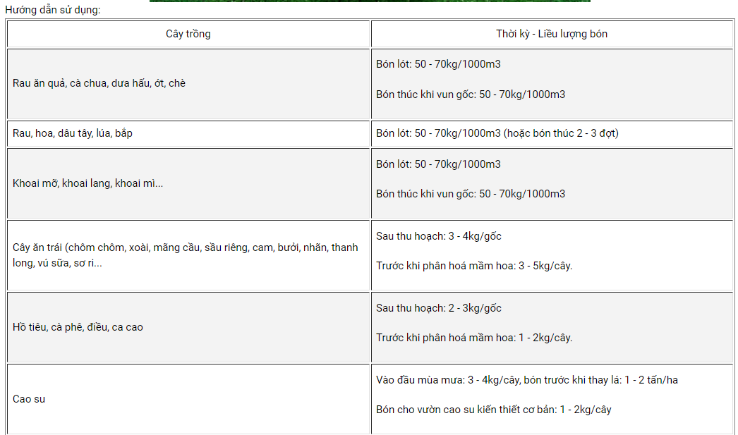Click the 'Cao su' crop cell
The image size is (738, 435).
click(x=188, y=399)
